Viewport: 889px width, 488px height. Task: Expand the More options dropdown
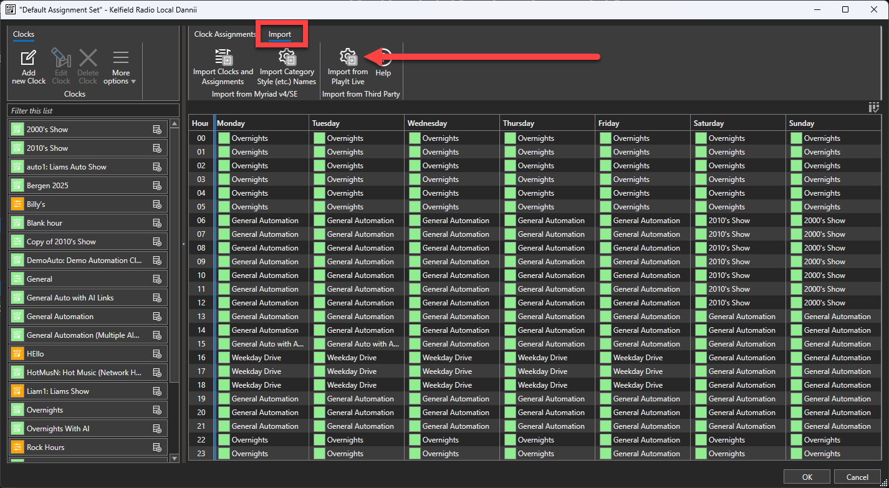(120, 69)
